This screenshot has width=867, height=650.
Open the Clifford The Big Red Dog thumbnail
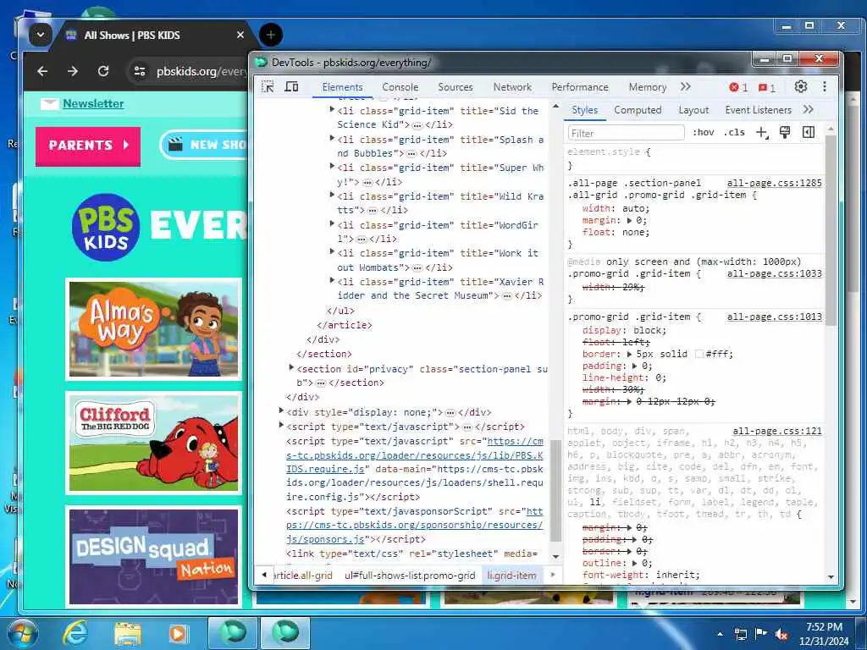(154, 443)
